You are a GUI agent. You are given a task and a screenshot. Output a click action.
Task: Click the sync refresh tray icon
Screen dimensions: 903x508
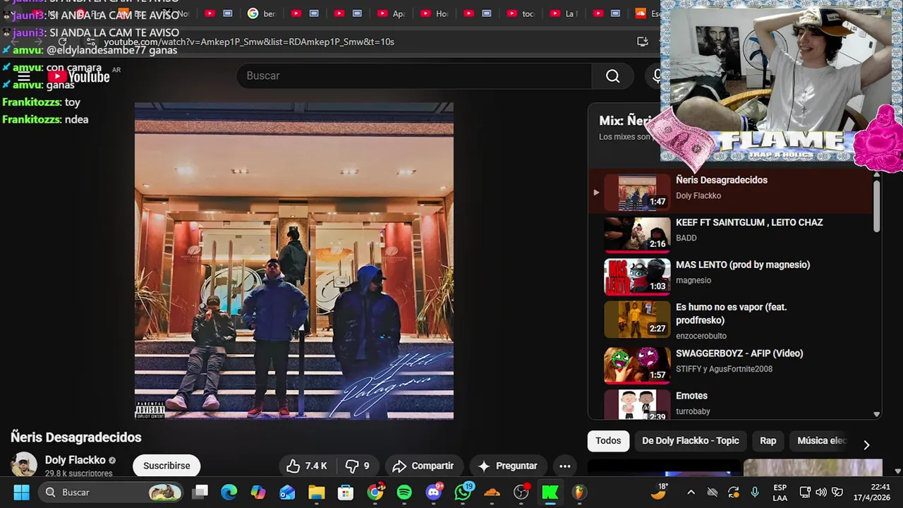(734, 492)
